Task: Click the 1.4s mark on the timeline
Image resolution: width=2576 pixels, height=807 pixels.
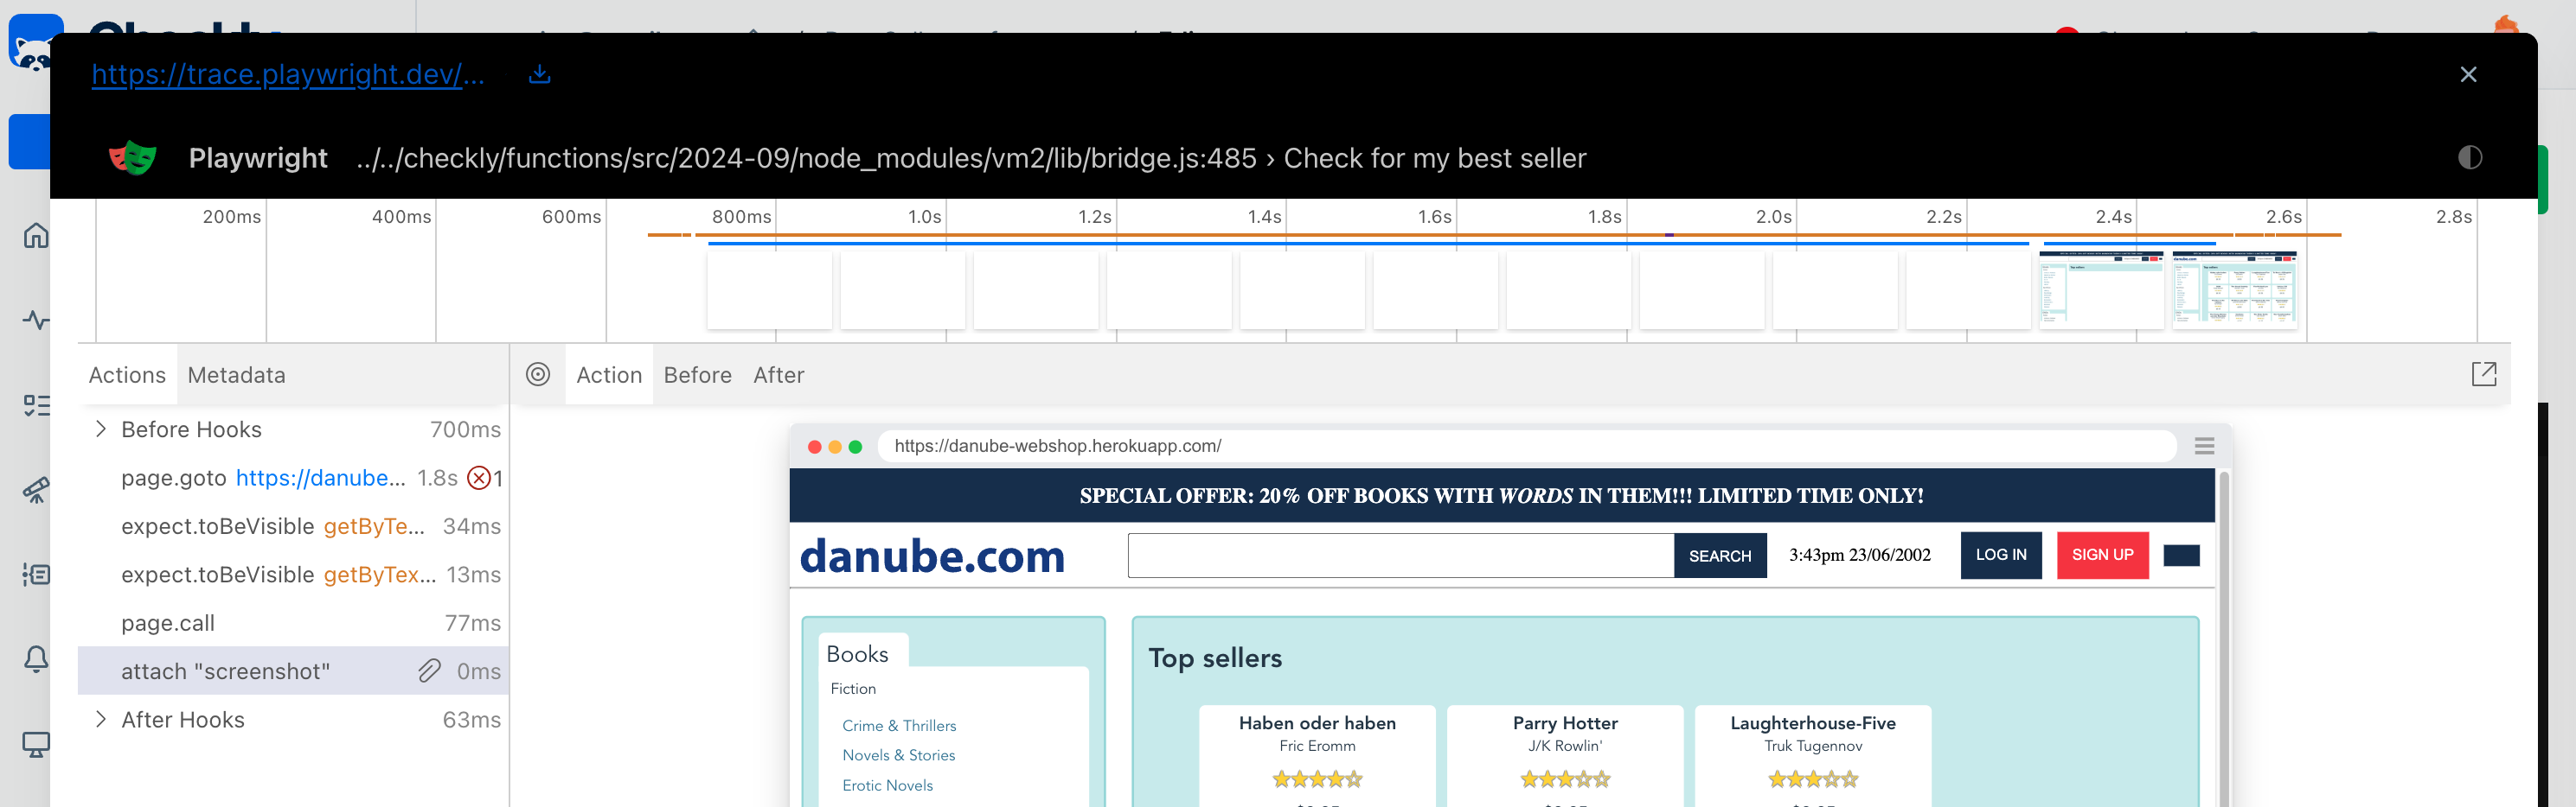Action: (1268, 217)
